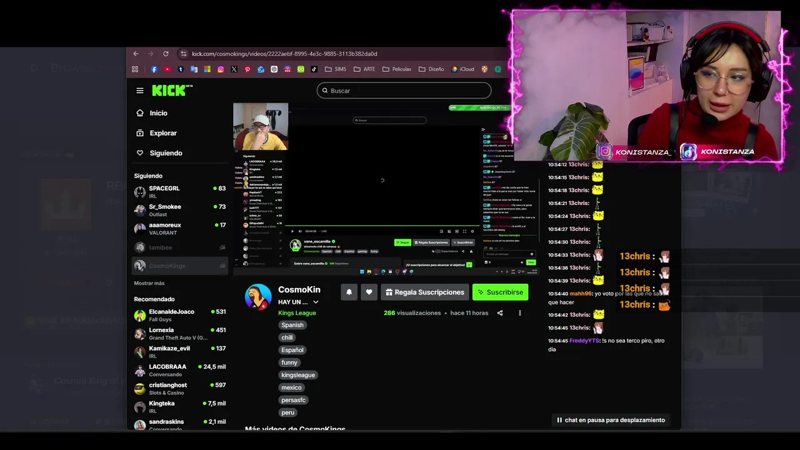Open video player settings gear
The height and width of the screenshot is (450, 800).
coord(472,231)
